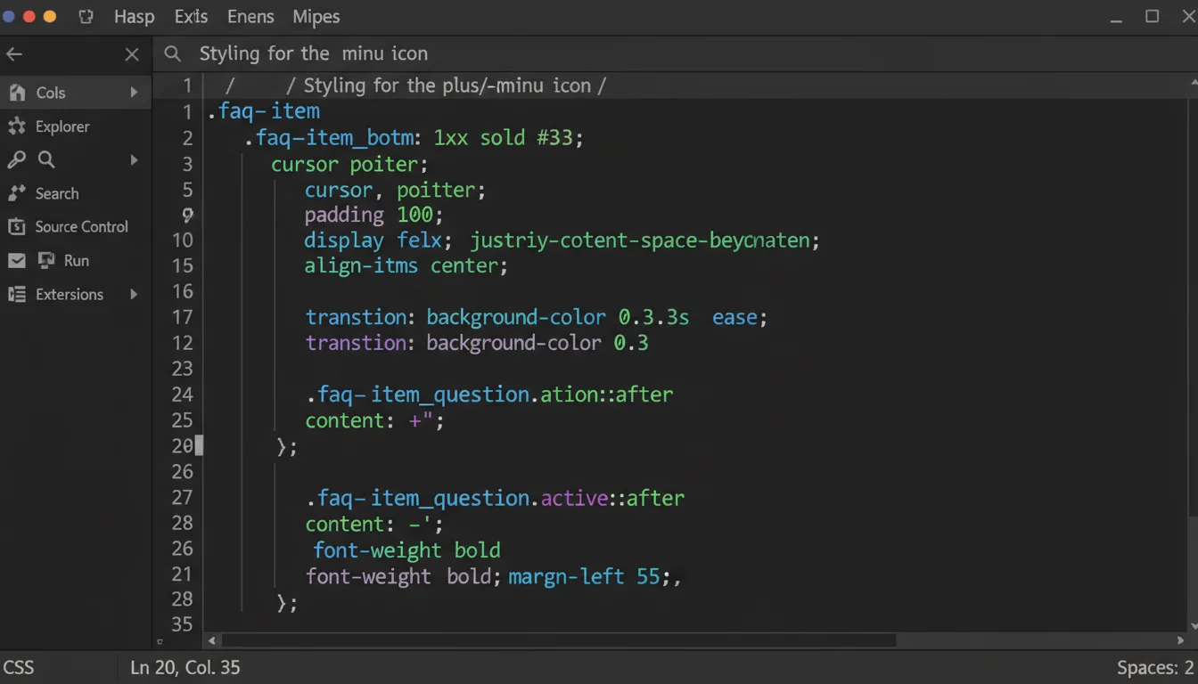Click the horizontal scrollbar left arrow
Image resolution: width=1198 pixels, height=684 pixels.
[212, 640]
